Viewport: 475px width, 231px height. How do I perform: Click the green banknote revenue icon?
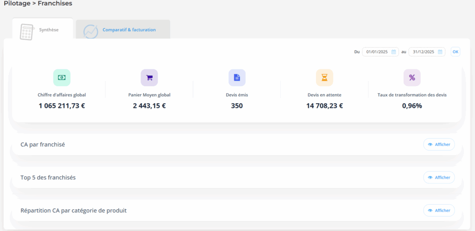pyautogui.click(x=62, y=77)
